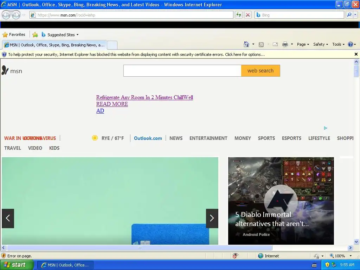
Task: Click the horizontal scrollbar left arrow
Action: pyautogui.click(x=3, y=248)
